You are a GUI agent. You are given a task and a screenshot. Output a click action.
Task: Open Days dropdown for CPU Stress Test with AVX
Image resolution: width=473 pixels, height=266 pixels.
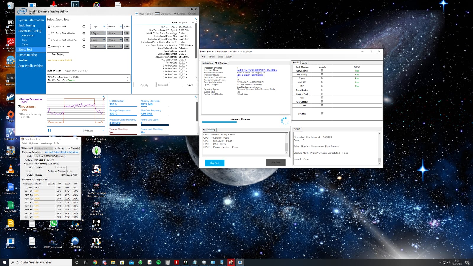click(98, 33)
